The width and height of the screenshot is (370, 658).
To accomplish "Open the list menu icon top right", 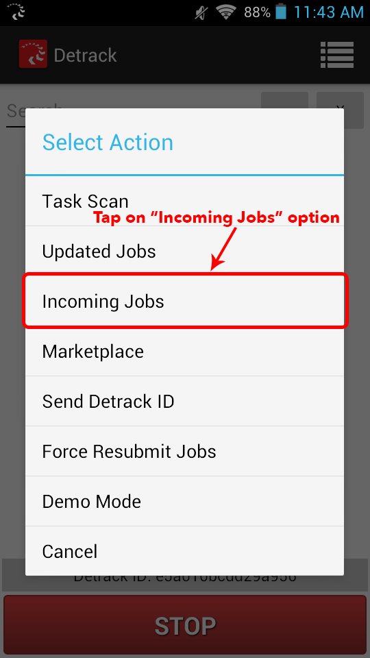I will (x=337, y=55).
